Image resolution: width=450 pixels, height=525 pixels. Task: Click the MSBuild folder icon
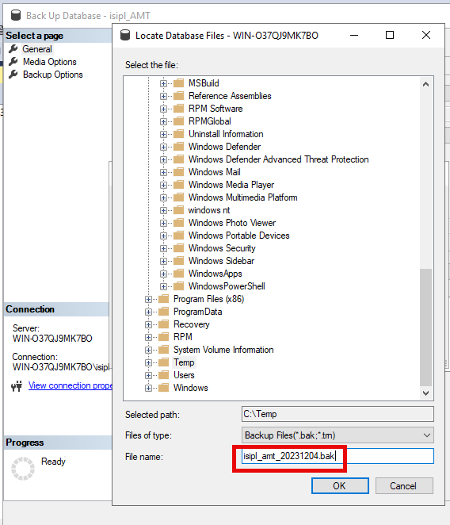[179, 83]
